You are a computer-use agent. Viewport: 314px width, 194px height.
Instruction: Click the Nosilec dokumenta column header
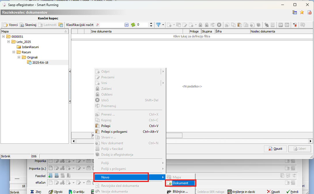(x=281, y=31)
